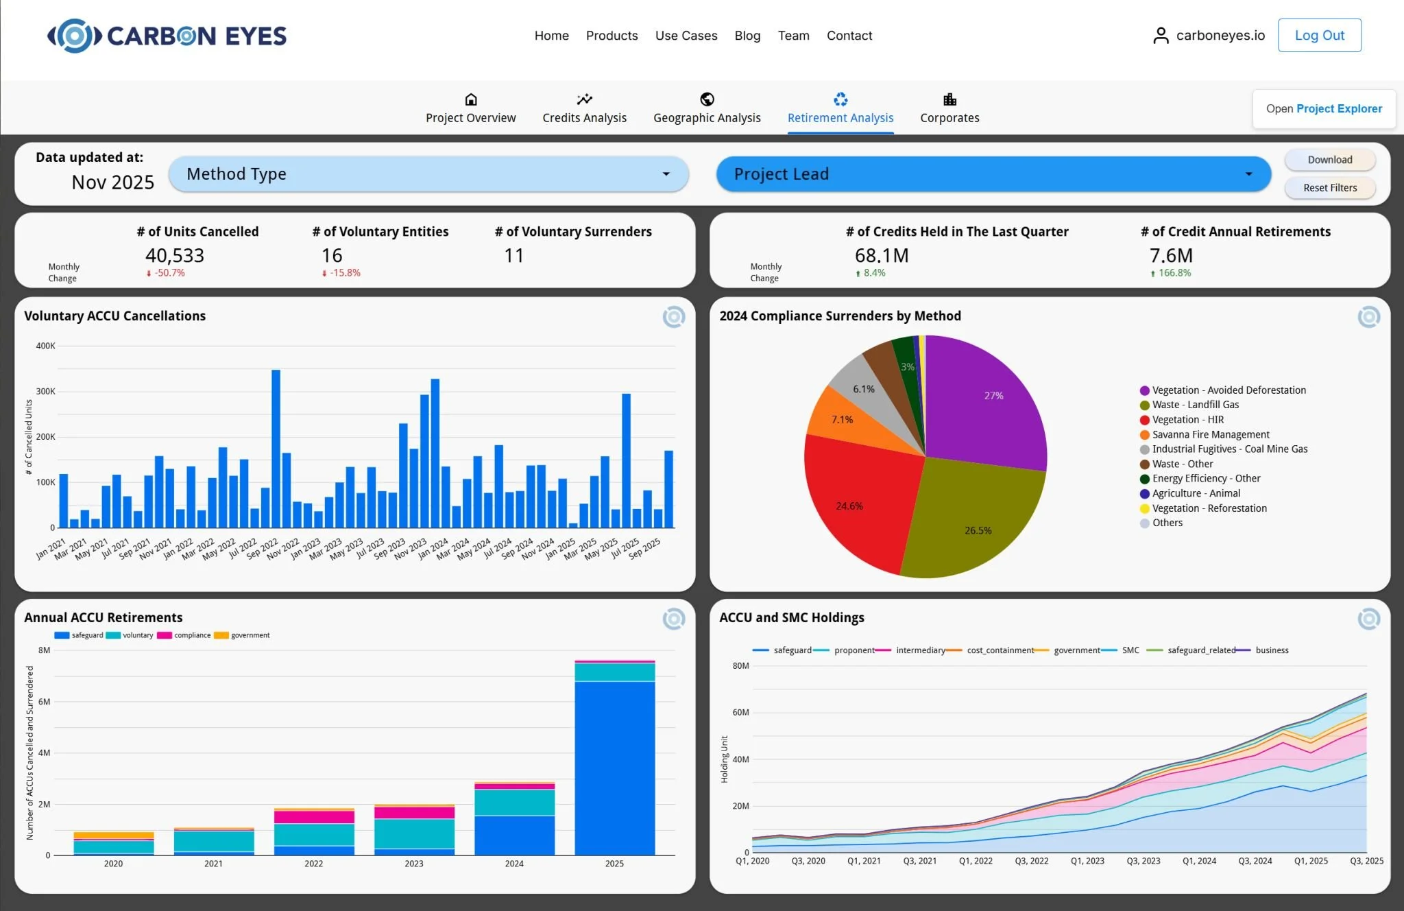Screen dimensions: 1404x911
Task: Click the user account profile icon
Action: (x=1160, y=36)
